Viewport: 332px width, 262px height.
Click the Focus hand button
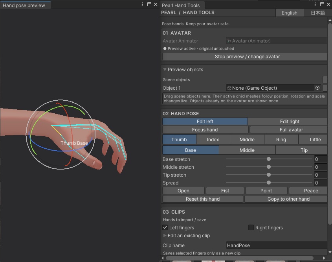[x=205, y=130]
